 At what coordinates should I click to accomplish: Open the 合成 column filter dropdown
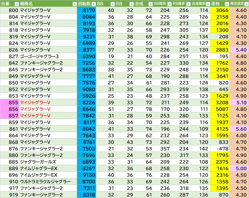coord(150,4)
